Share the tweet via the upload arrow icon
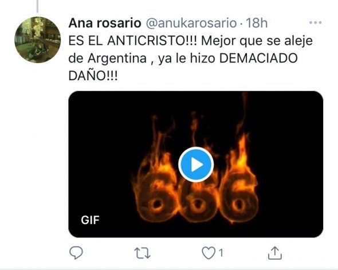The height and width of the screenshot is (270, 338). (275, 253)
